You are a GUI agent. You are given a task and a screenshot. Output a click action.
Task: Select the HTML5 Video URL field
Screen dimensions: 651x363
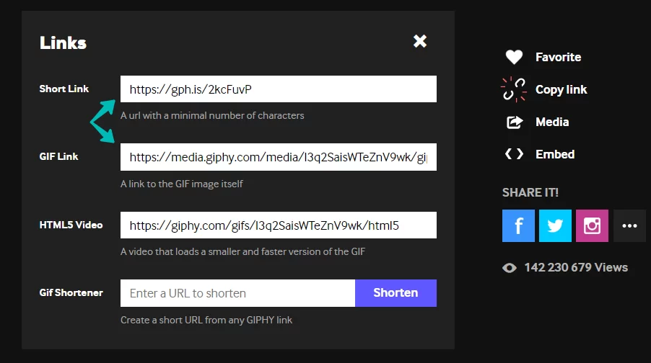[279, 225]
